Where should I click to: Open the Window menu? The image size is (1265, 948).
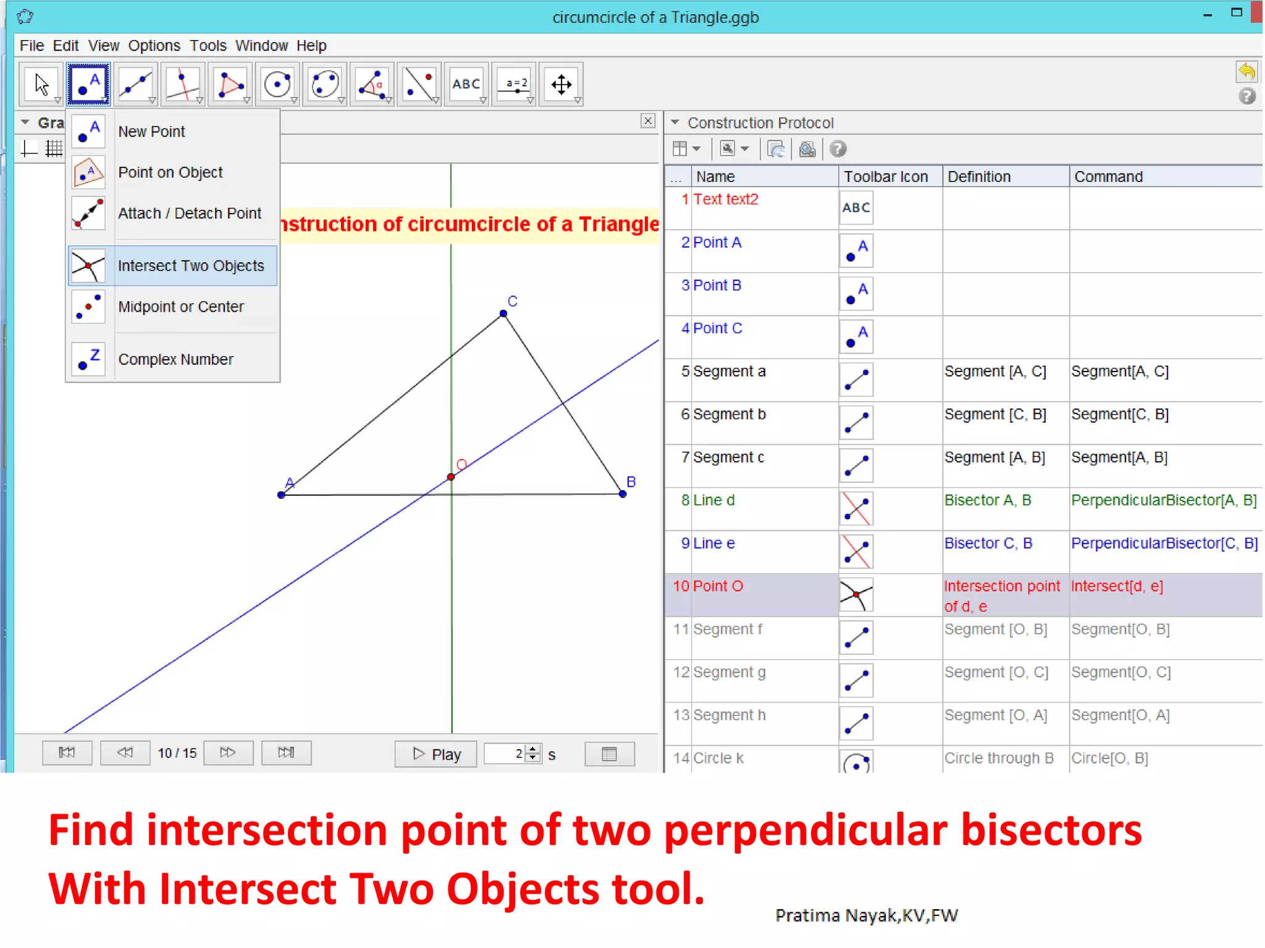coord(261,46)
